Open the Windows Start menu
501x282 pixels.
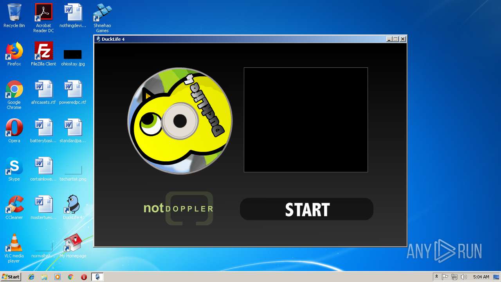[11, 277]
